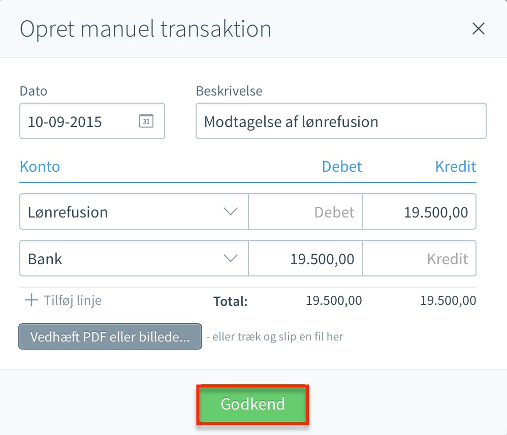Open the calendar date picker icon
This screenshot has width=507, height=435.
(x=146, y=121)
